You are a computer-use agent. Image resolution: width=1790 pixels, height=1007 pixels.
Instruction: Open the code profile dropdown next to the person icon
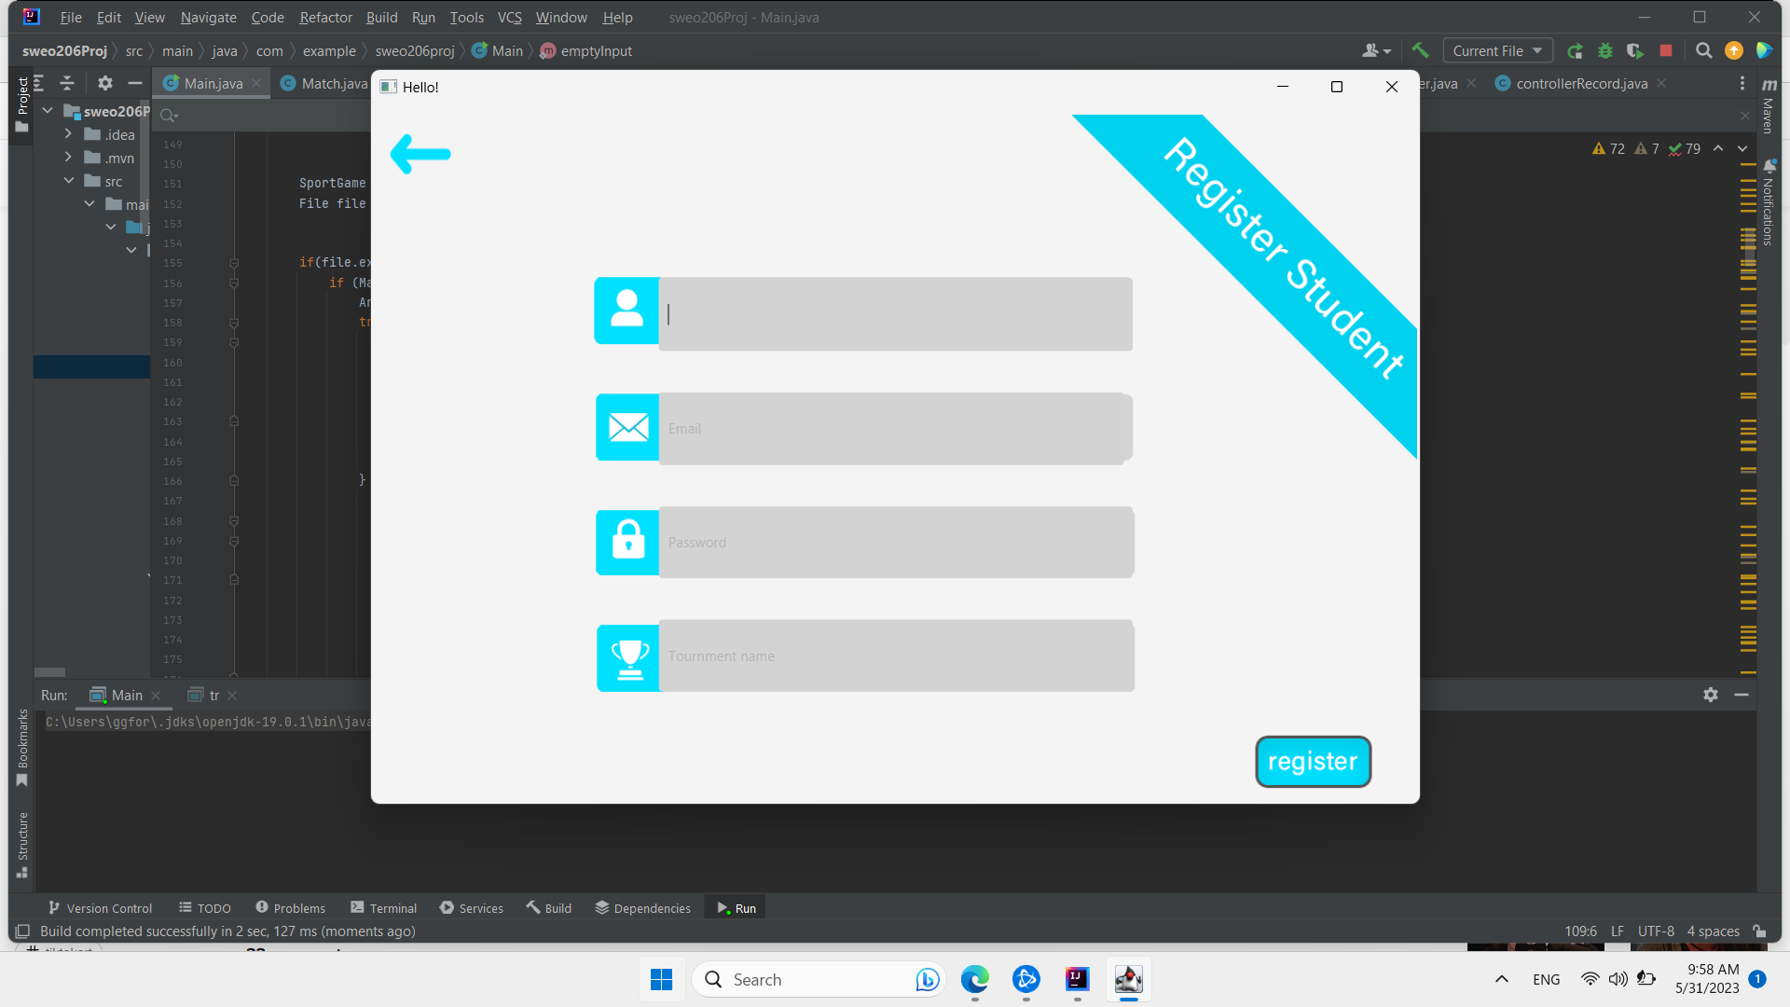(x=1377, y=50)
